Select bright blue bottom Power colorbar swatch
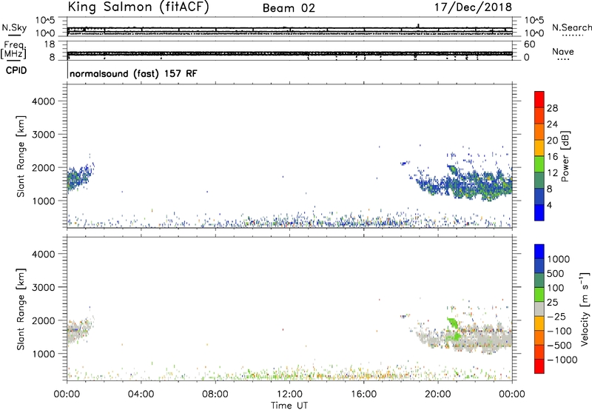Viewport: 592px width, 410px height. (x=539, y=212)
